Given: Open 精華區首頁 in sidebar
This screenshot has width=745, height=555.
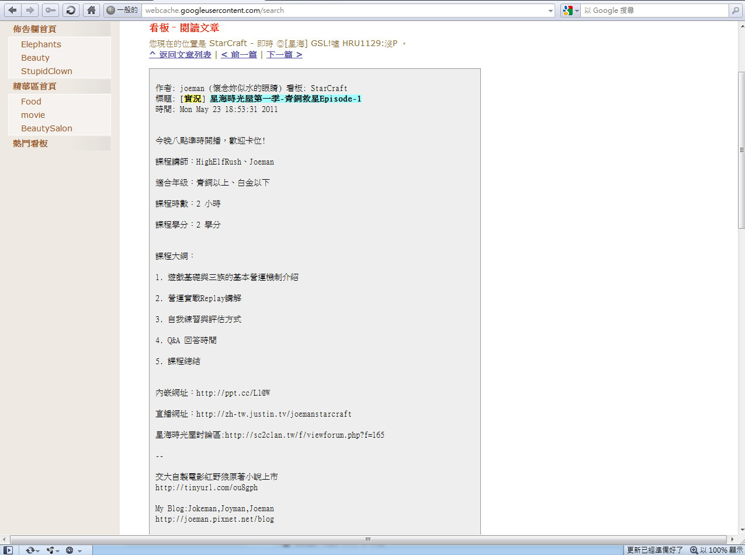Looking at the screenshot, I should 34,86.
